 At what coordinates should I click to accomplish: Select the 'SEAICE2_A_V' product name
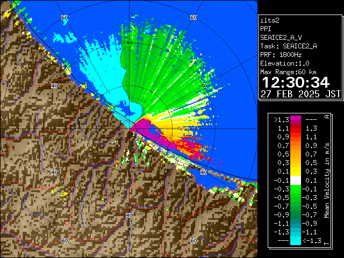(281, 38)
